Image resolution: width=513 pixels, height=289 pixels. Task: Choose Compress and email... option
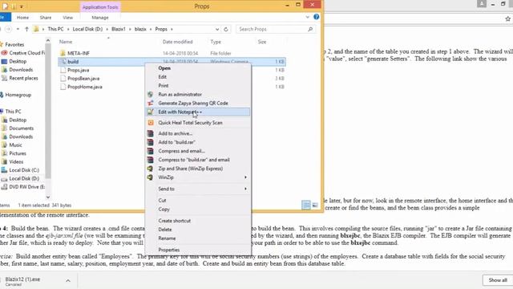tap(182, 151)
